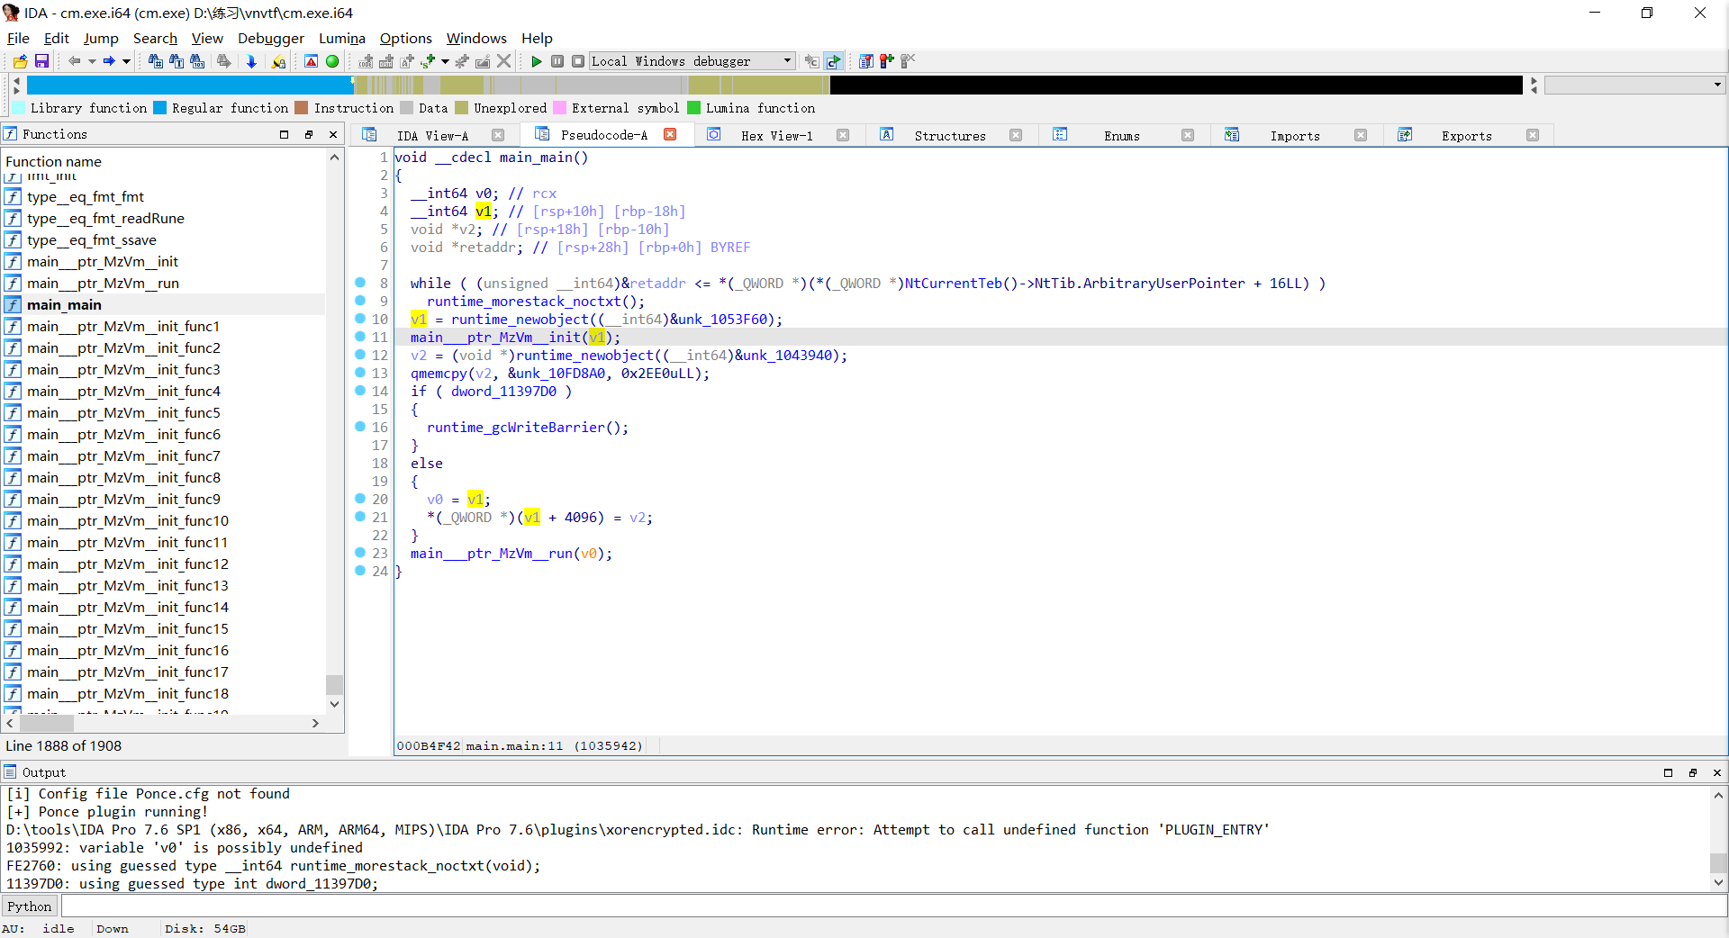
Task: Click the highlighted pseudocode sync toolbar icon
Action: pyautogui.click(x=833, y=61)
